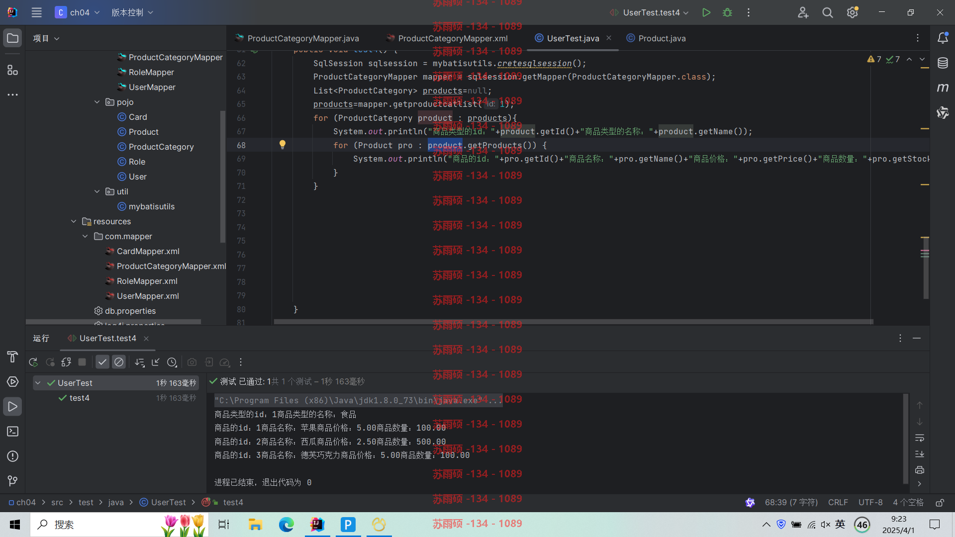
Task: Click the UTF-8 encoding status
Action: (x=870, y=503)
